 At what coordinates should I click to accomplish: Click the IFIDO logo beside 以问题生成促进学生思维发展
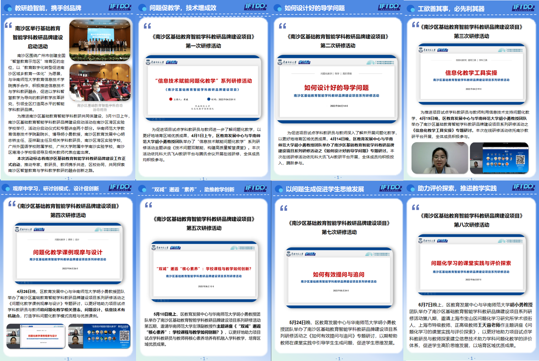point(390,188)
